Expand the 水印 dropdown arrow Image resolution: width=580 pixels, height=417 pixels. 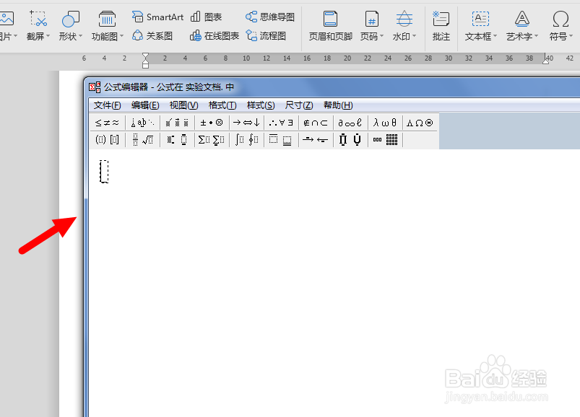[415, 36]
